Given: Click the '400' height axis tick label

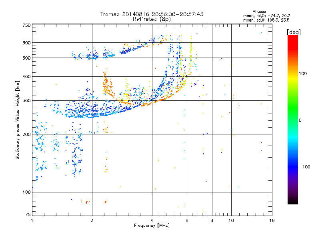Looking at the screenshot, I should pyautogui.click(x=26, y=76).
